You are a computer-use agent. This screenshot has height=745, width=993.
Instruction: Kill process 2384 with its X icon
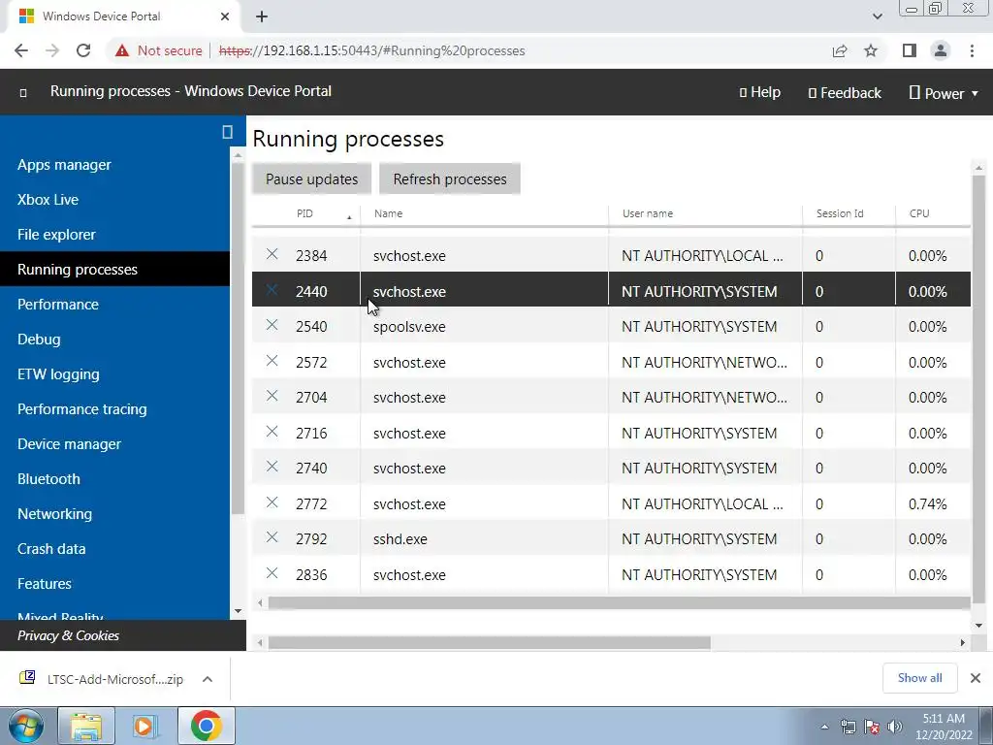tap(272, 254)
